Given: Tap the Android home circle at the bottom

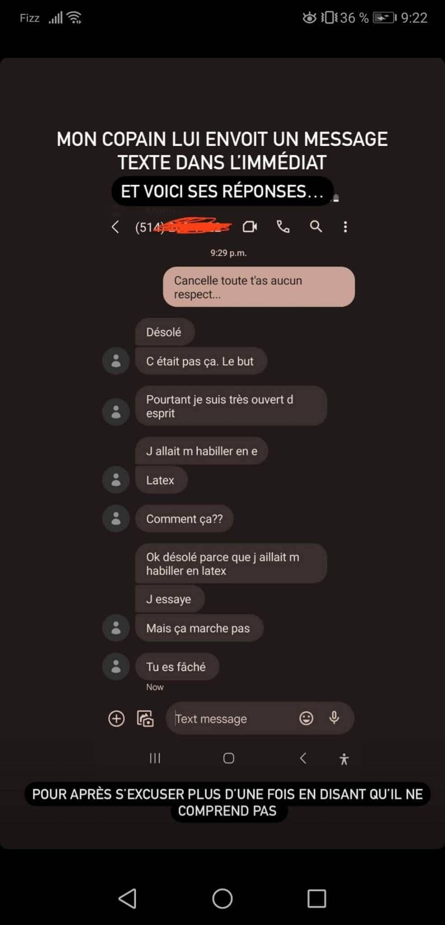Looking at the screenshot, I should point(223,898).
